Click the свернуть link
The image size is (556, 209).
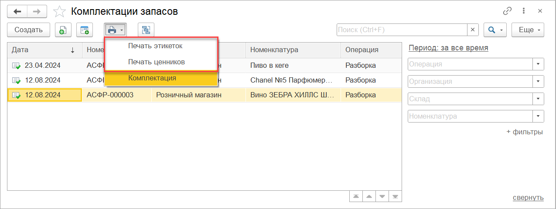pyautogui.click(x=528, y=198)
